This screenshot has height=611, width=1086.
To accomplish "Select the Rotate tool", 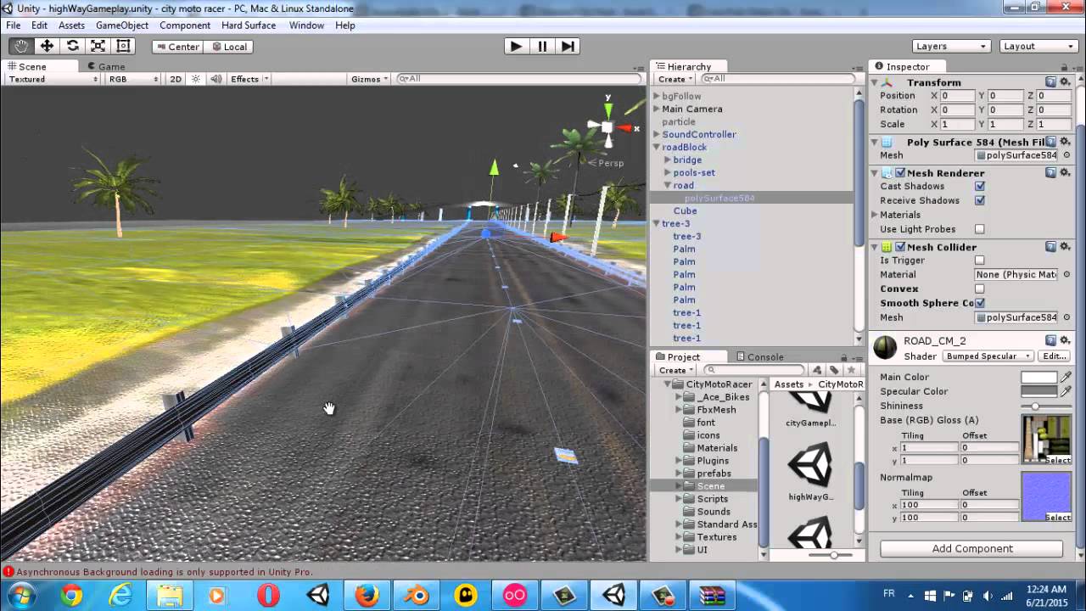I will [x=72, y=46].
